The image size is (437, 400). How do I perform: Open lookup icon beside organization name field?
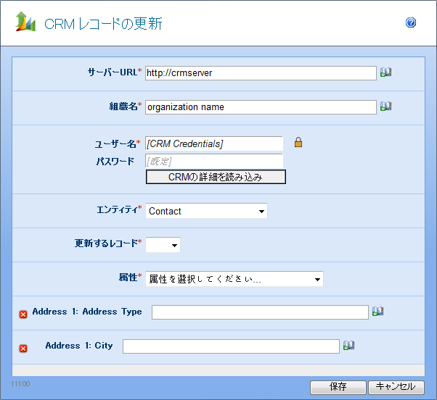point(385,107)
